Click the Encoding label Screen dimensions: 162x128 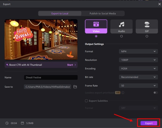tap(90, 68)
